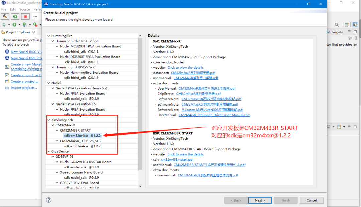Select the CM32M4xxR_LQFP128_STB board item
Image resolution: width=361 pixels, height=207 pixels.
(x=80, y=141)
